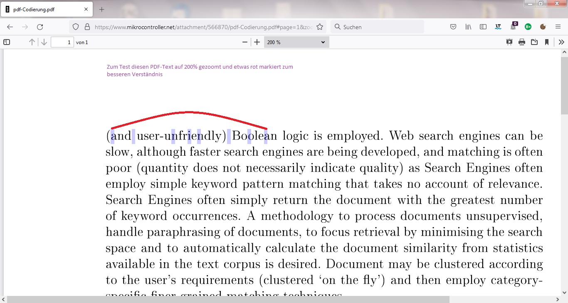Viewport: 568px width, 303px height.
Task: Save page to Pocket
Action: 454,27
